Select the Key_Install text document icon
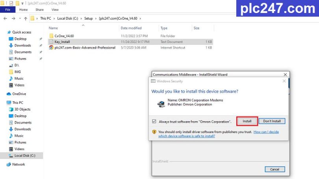This screenshot has height=179, width=319. tap(51, 42)
